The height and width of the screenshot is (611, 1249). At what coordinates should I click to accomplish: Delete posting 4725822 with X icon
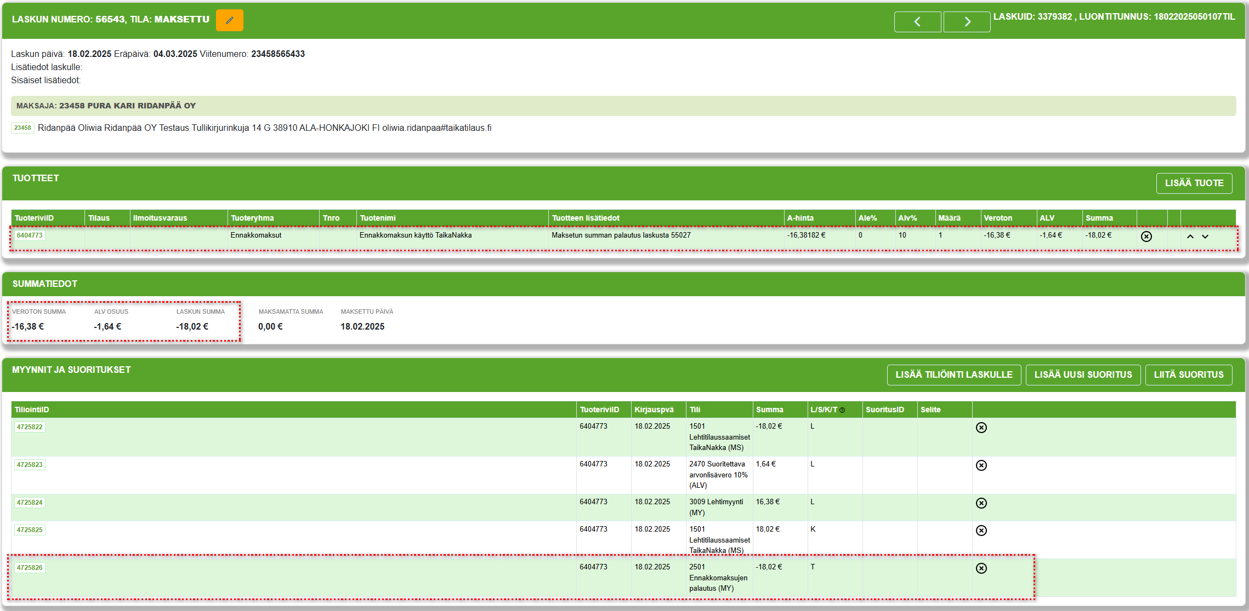tap(981, 427)
